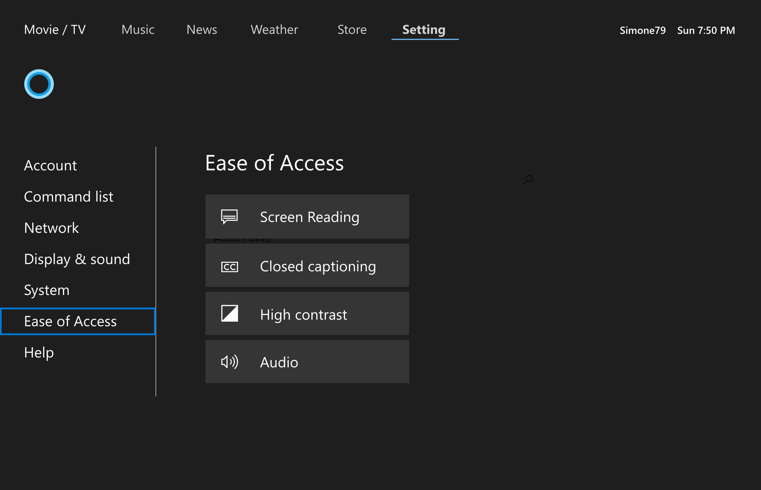
Task: Open the Help section
Action: pyautogui.click(x=39, y=353)
